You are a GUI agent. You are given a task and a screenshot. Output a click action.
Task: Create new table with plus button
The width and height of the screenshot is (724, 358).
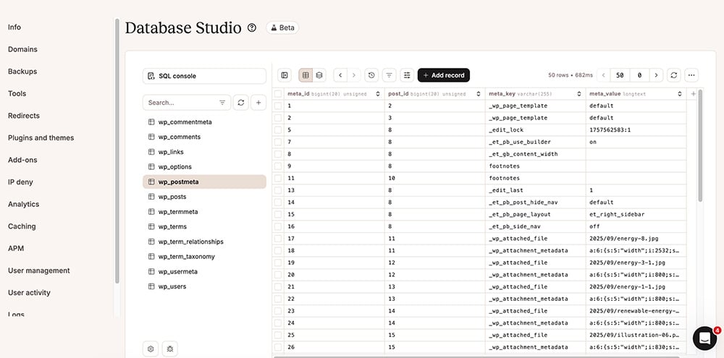click(x=258, y=103)
